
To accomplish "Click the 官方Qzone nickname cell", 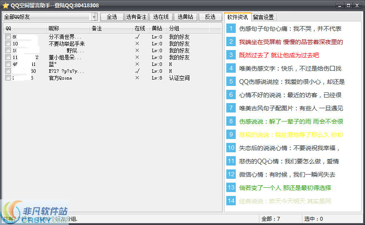I will click(60, 78).
